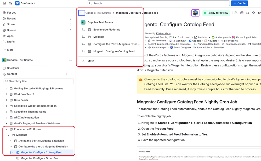The image size is (261, 161).
Task: Open Content section ellipsis menu
Action: coord(71,74)
